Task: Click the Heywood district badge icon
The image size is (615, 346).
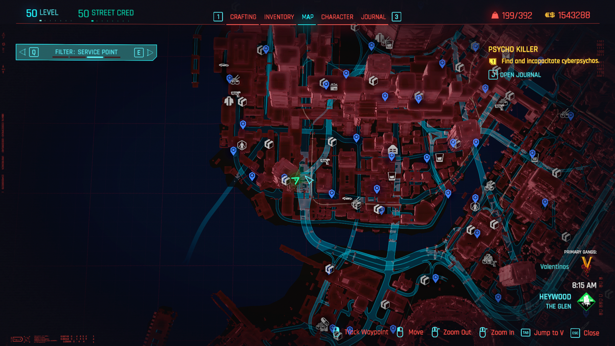Action: [586, 301]
